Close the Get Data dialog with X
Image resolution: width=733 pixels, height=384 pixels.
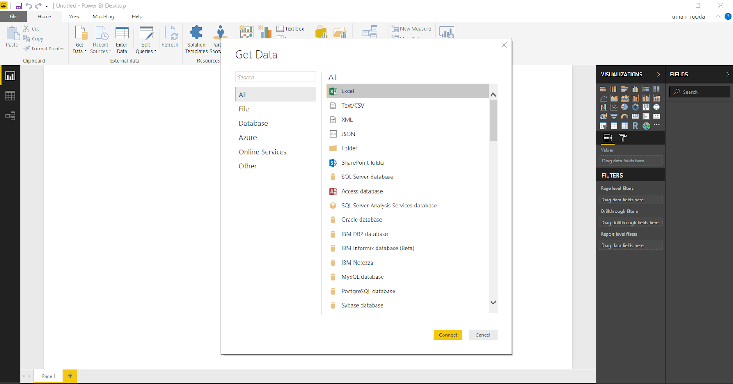point(504,45)
